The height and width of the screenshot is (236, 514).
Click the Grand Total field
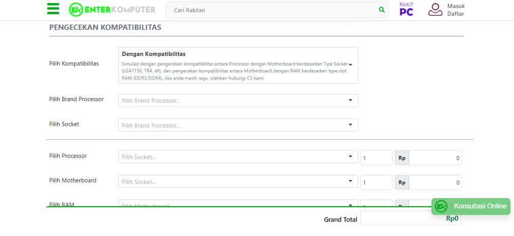pyautogui.click(x=410, y=219)
